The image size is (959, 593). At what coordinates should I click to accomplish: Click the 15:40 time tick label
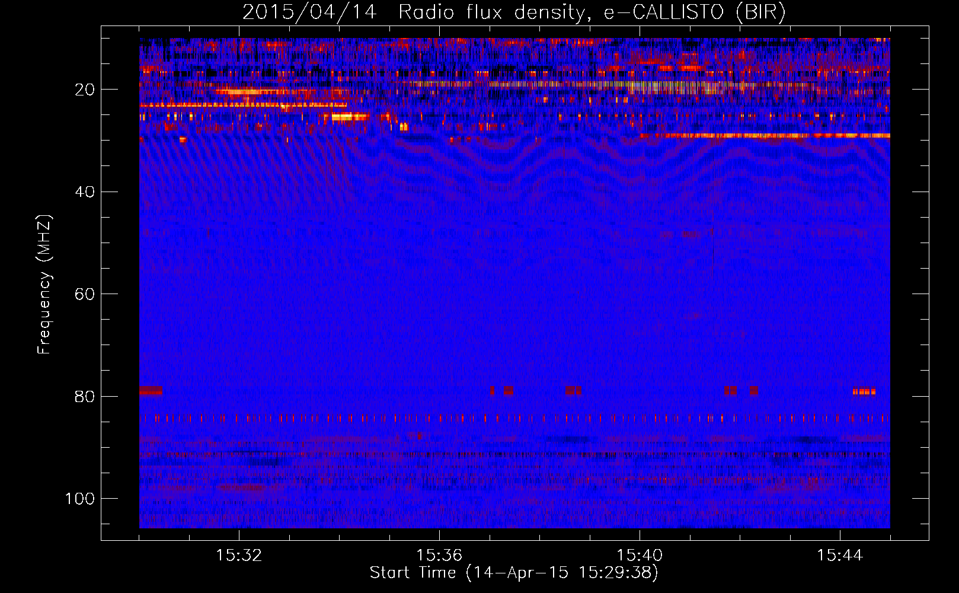click(640, 556)
